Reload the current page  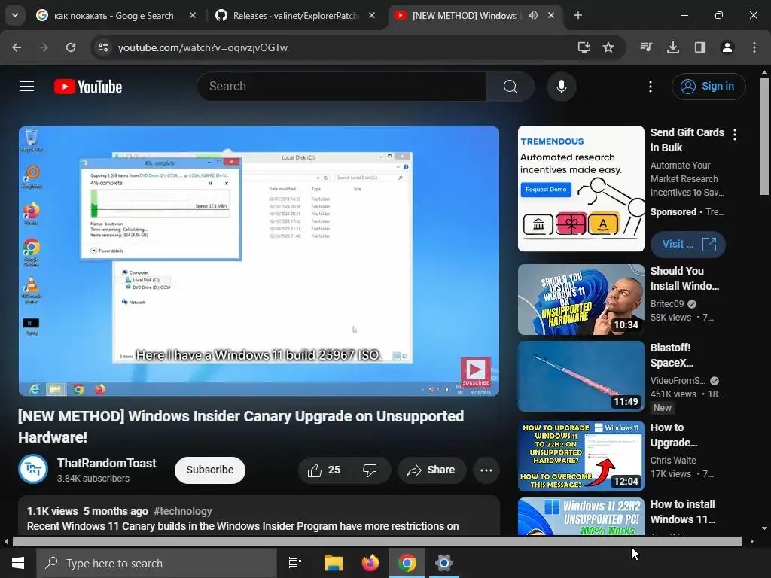click(71, 47)
